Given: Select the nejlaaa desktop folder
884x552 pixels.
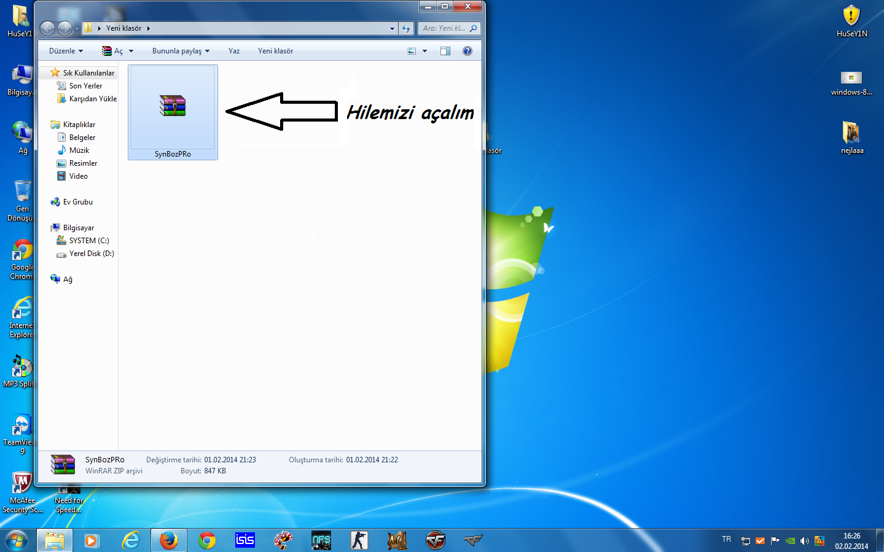Looking at the screenshot, I should (851, 137).
